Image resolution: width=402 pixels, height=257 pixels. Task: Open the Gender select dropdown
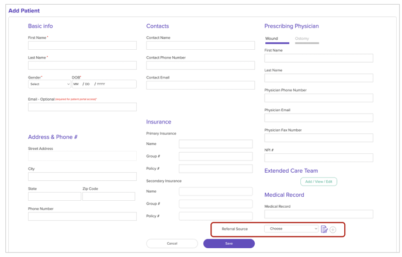[x=49, y=84]
